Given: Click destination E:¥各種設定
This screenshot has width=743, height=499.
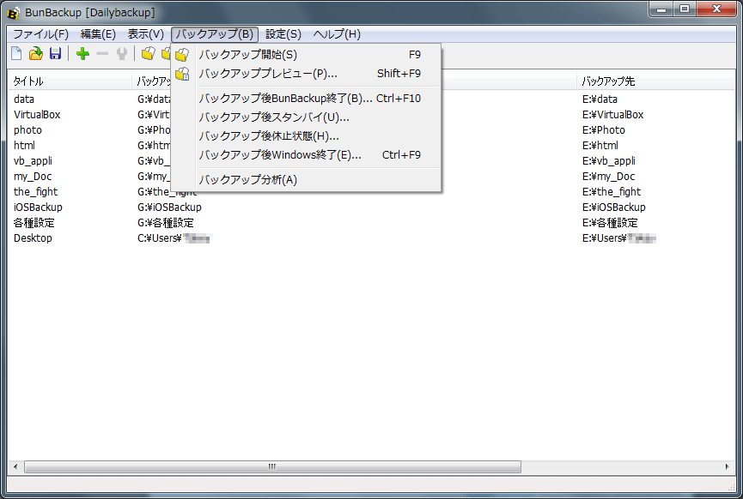Looking at the screenshot, I should pos(610,223).
